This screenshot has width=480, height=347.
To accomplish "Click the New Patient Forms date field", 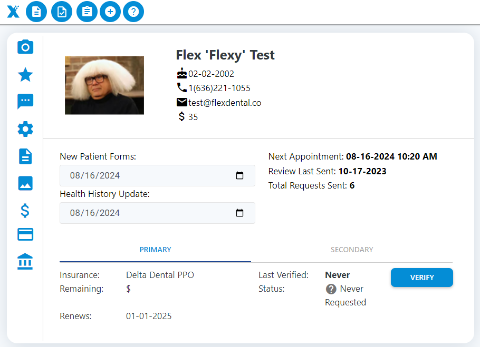I will [x=157, y=176].
